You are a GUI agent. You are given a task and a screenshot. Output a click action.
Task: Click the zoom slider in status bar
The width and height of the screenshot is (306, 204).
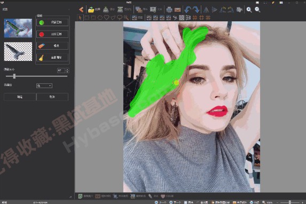pyautogui.click(x=290, y=202)
